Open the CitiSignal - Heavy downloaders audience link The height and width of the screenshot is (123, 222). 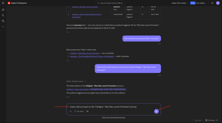78,89
